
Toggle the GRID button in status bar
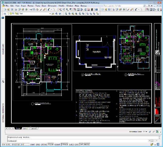[38, 145]
